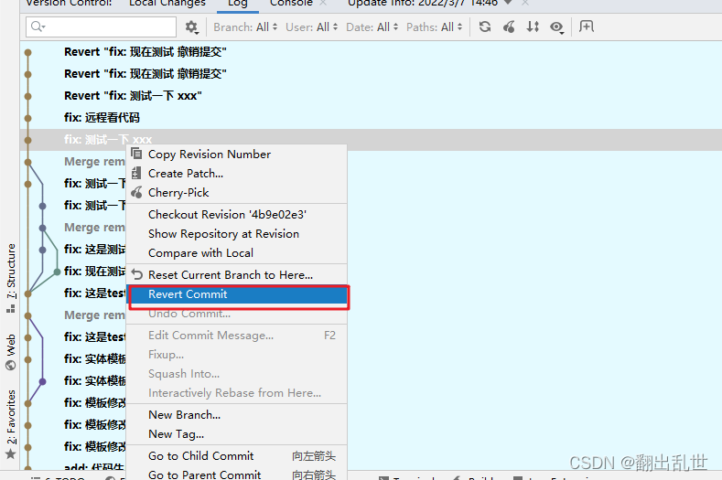Click the Copy Revision Number icon

(136, 154)
